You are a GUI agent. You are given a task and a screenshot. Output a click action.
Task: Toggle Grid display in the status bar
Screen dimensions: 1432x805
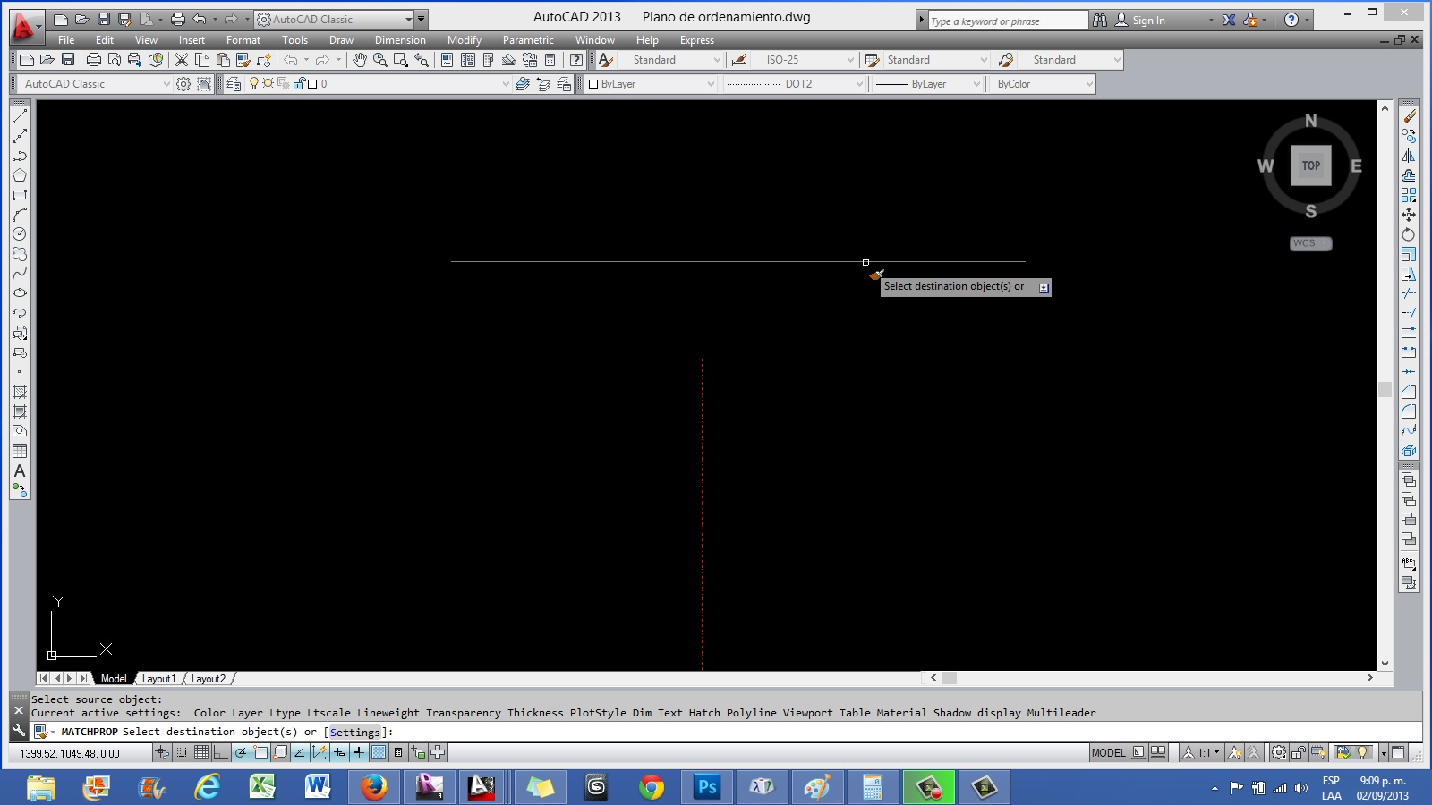tap(202, 752)
